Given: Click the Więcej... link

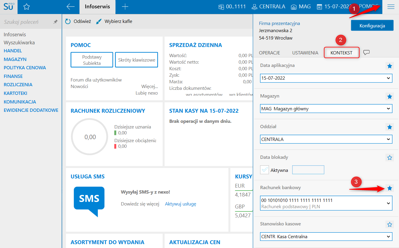Looking at the screenshot, I should 150,86.
